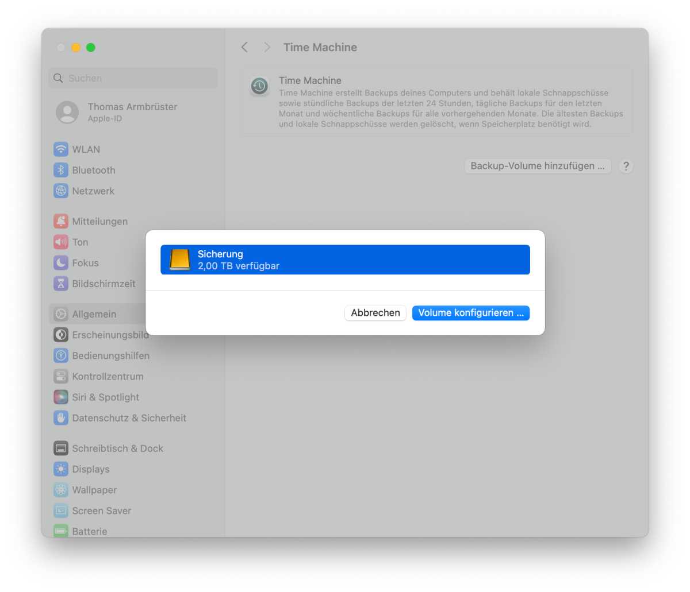This screenshot has height=592, width=690.
Task: Click the Schreibtisch & Dock icon
Action: coord(61,448)
